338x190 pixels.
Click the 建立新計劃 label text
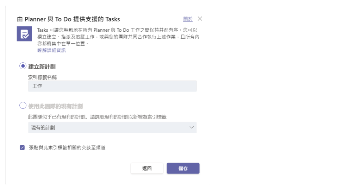click(x=42, y=66)
